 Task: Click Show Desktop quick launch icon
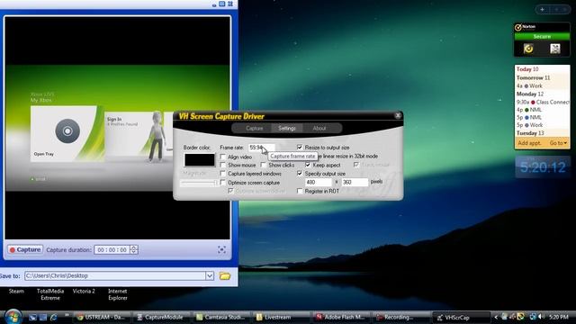pos(32,317)
